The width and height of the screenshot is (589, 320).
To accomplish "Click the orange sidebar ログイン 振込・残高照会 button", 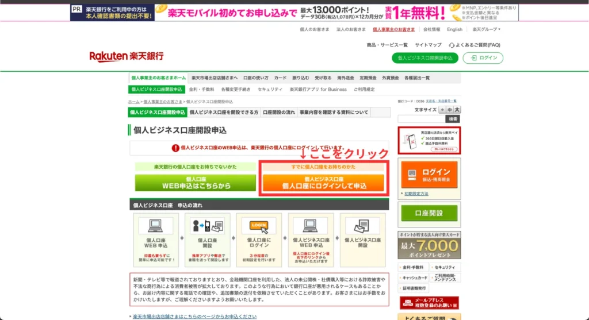I will tap(429, 175).
